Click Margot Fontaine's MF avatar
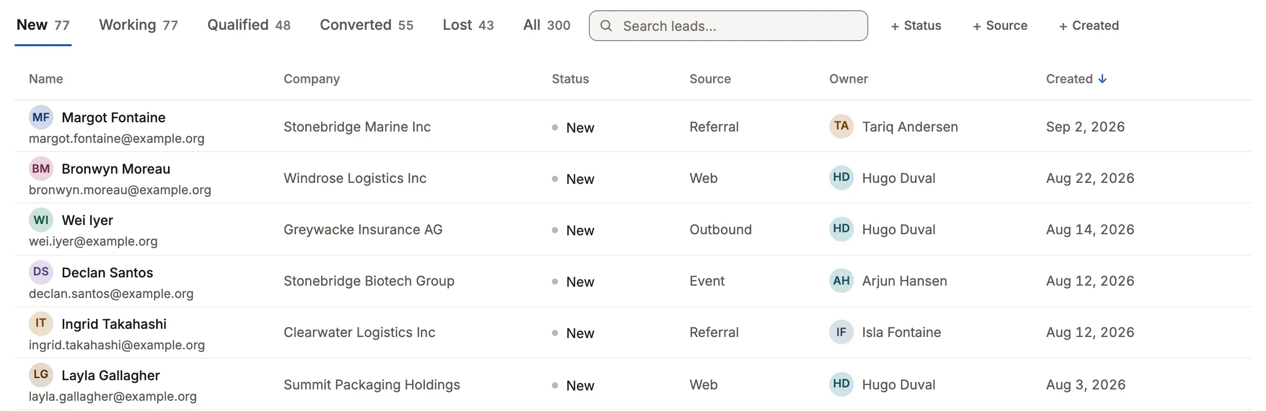This screenshot has width=1266, height=411. click(41, 117)
